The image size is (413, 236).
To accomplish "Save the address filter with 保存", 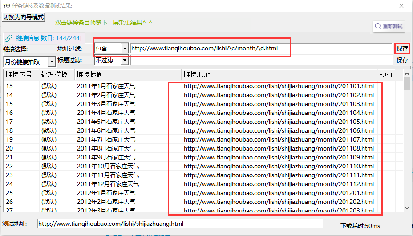I will 402,49.
